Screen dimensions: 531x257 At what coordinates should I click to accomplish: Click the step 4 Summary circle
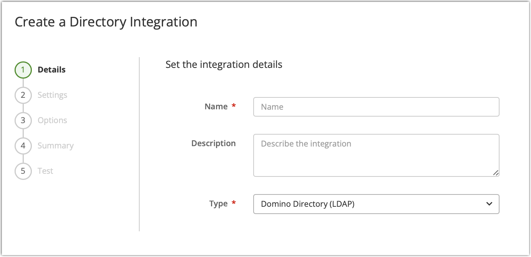coord(23,145)
